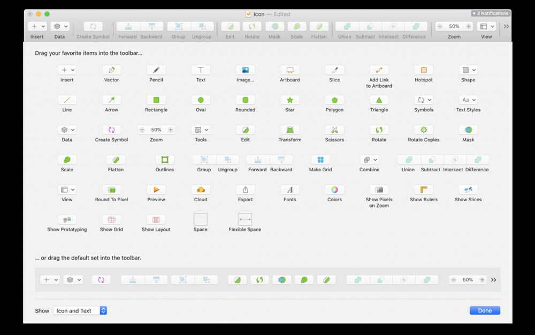The width and height of the screenshot is (535, 335).
Task: Click the Done button
Action: (x=485, y=310)
